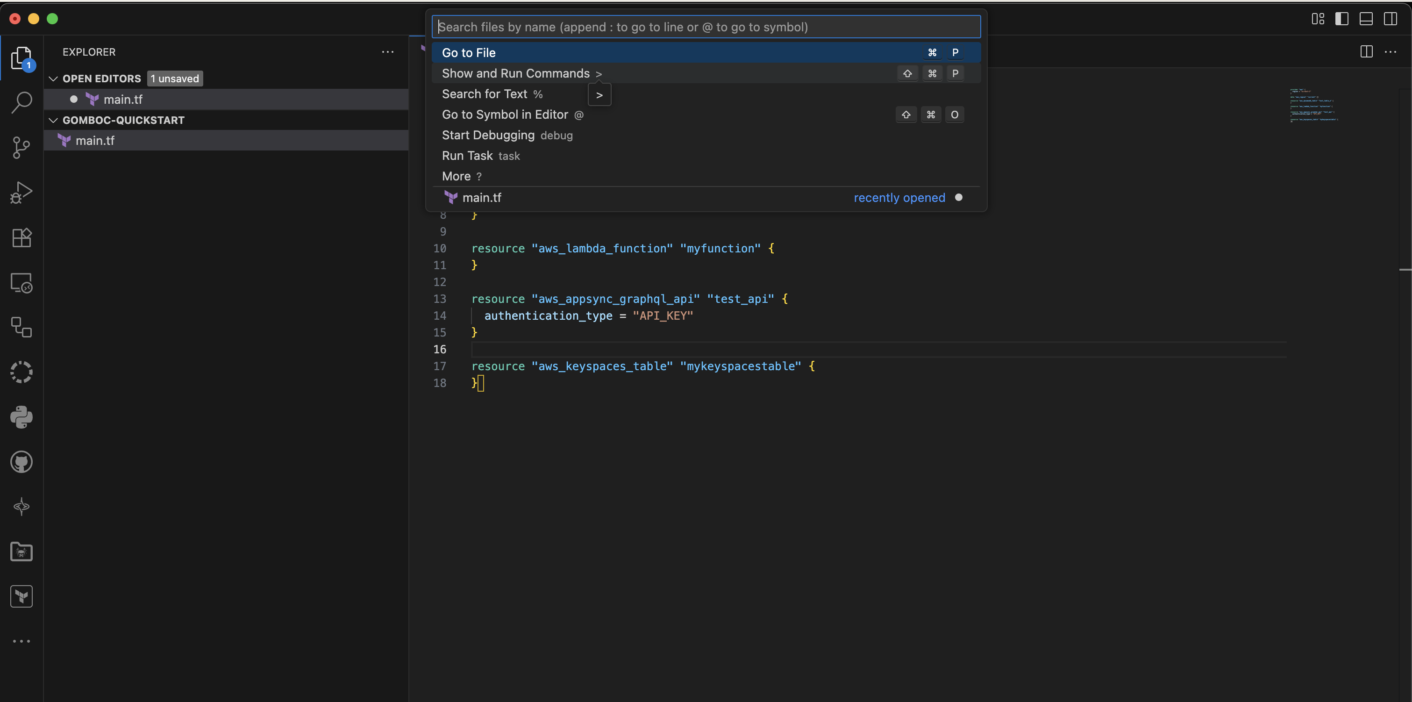Pick recently opened main.tf in quick open
This screenshot has height=702, width=1412.
[481, 197]
